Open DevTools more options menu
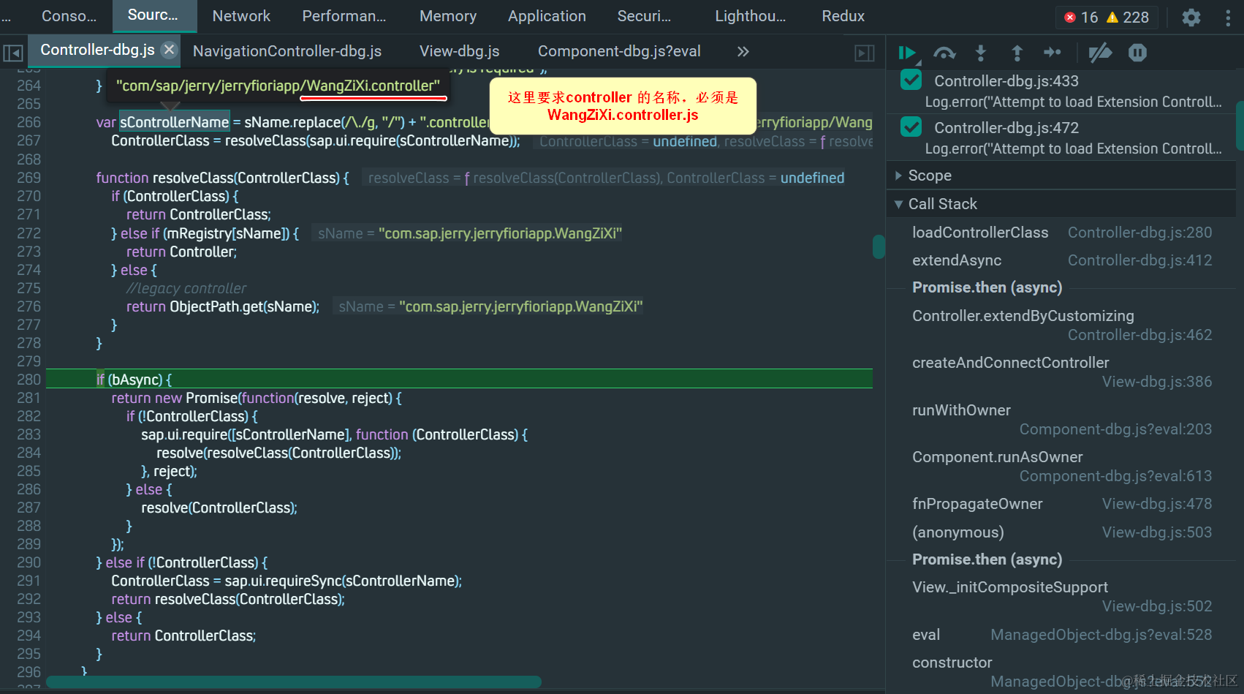Screen dimensions: 1244x694 (x=1228, y=17)
